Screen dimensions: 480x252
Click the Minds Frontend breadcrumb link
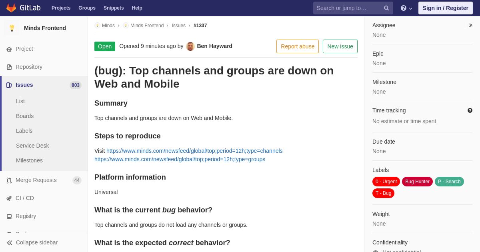pos(147,26)
